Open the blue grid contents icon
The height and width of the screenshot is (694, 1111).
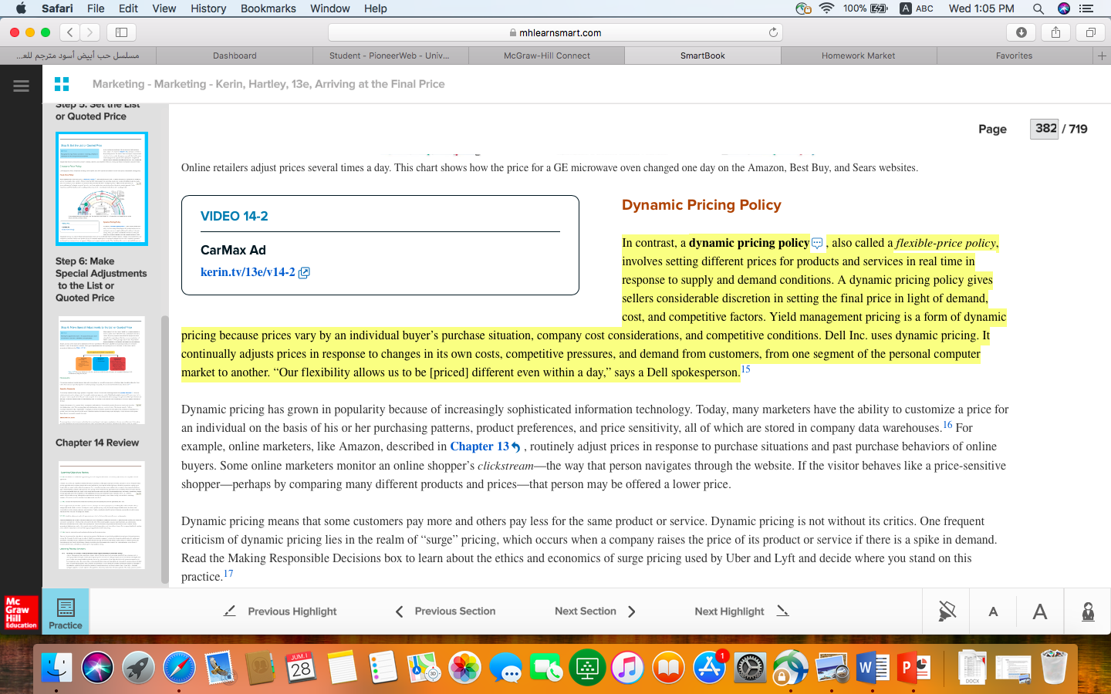coord(62,84)
